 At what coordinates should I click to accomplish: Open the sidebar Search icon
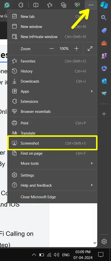[x=104, y=17]
